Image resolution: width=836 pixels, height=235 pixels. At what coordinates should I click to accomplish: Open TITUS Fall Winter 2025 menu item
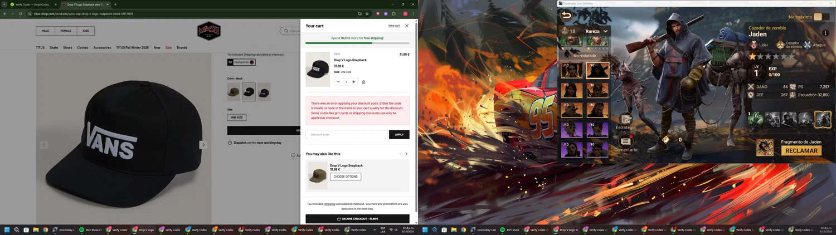(x=132, y=48)
